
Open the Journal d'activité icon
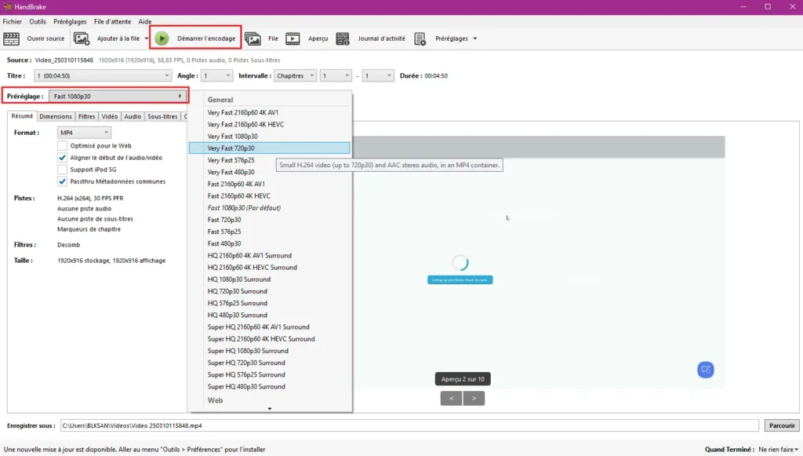tap(343, 38)
